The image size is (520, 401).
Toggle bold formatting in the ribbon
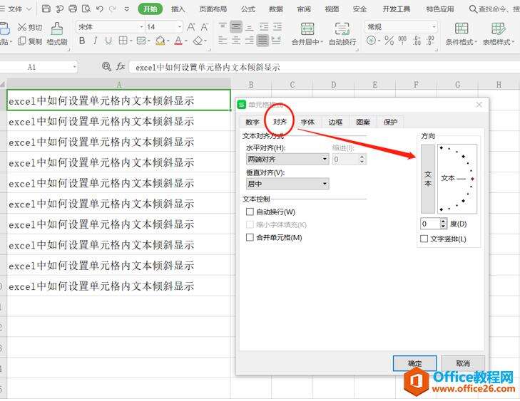click(x=82, y=41)
